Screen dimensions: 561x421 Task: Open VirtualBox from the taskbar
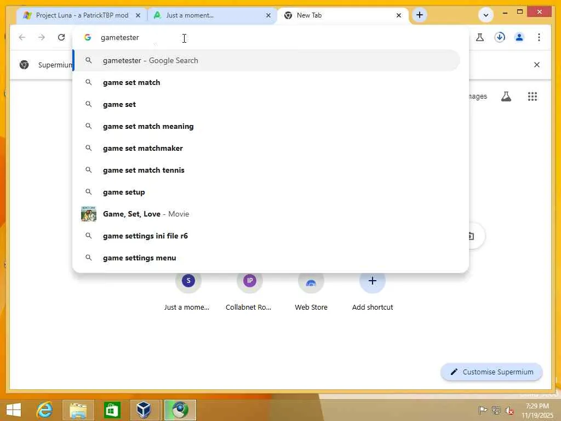tap(144, 410)
